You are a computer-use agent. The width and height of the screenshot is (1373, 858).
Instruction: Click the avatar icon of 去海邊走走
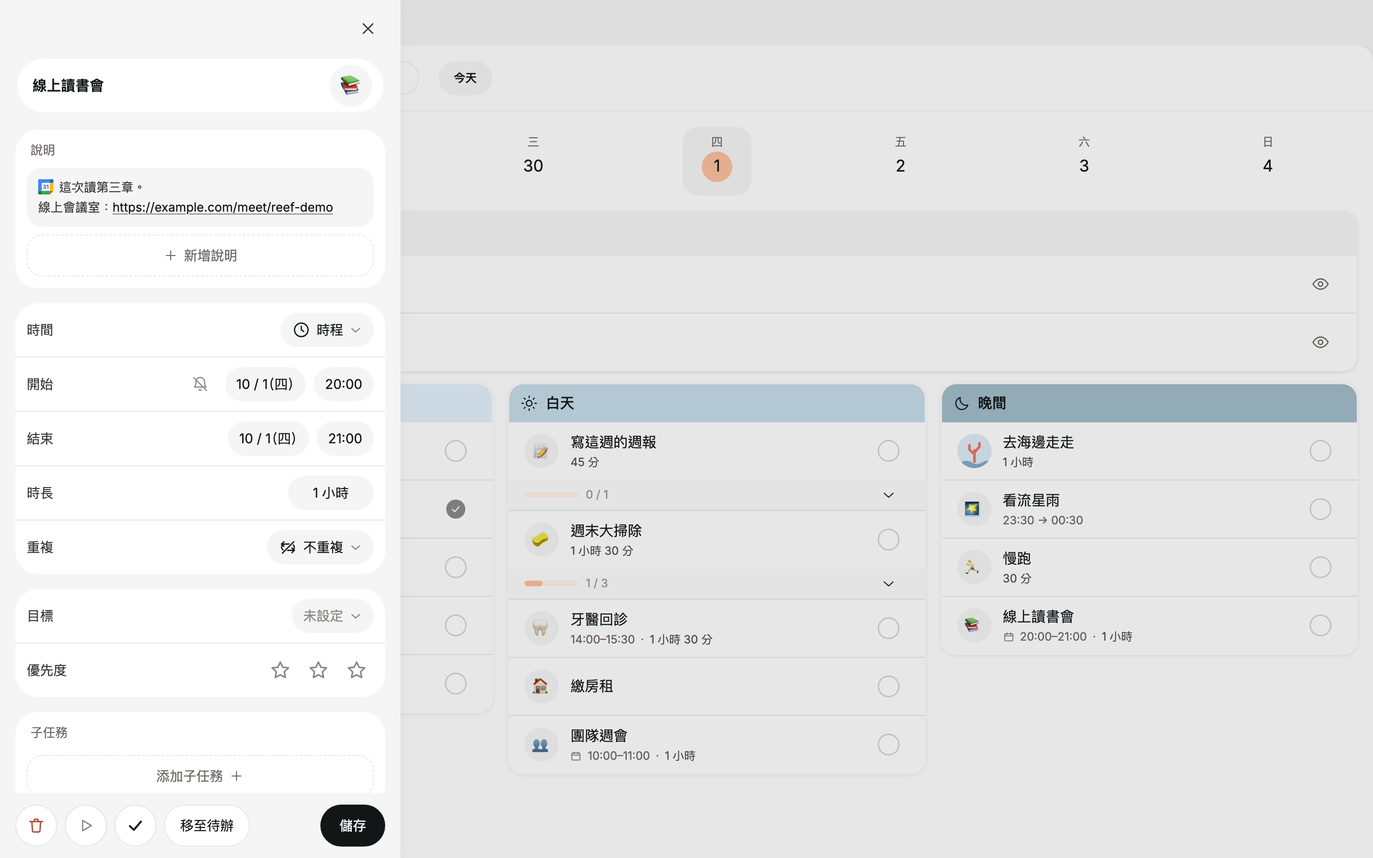(x=973, y=451)
